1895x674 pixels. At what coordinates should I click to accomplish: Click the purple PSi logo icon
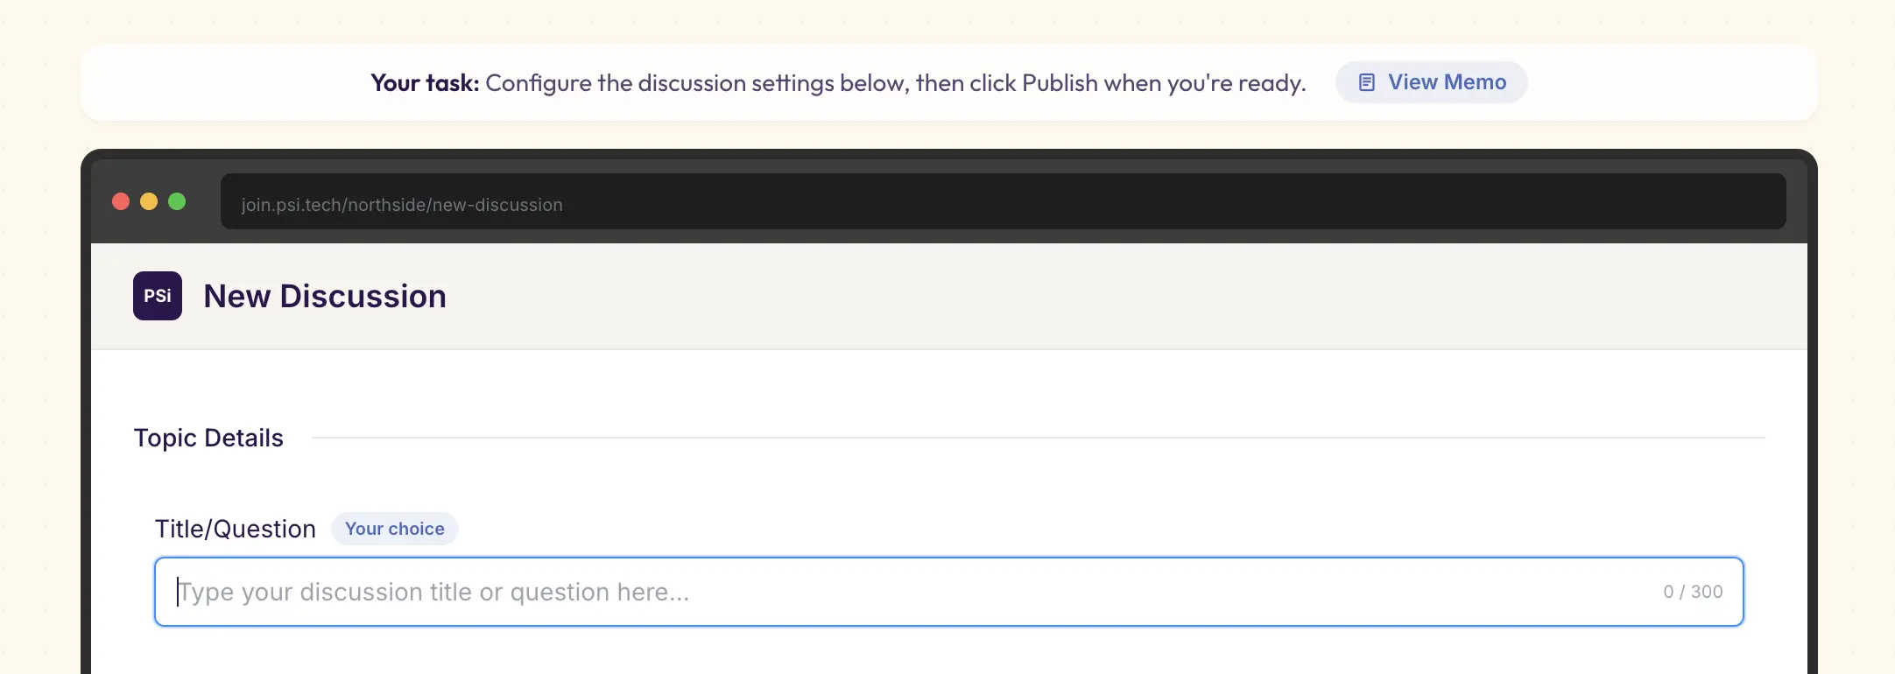click(158, 296)
